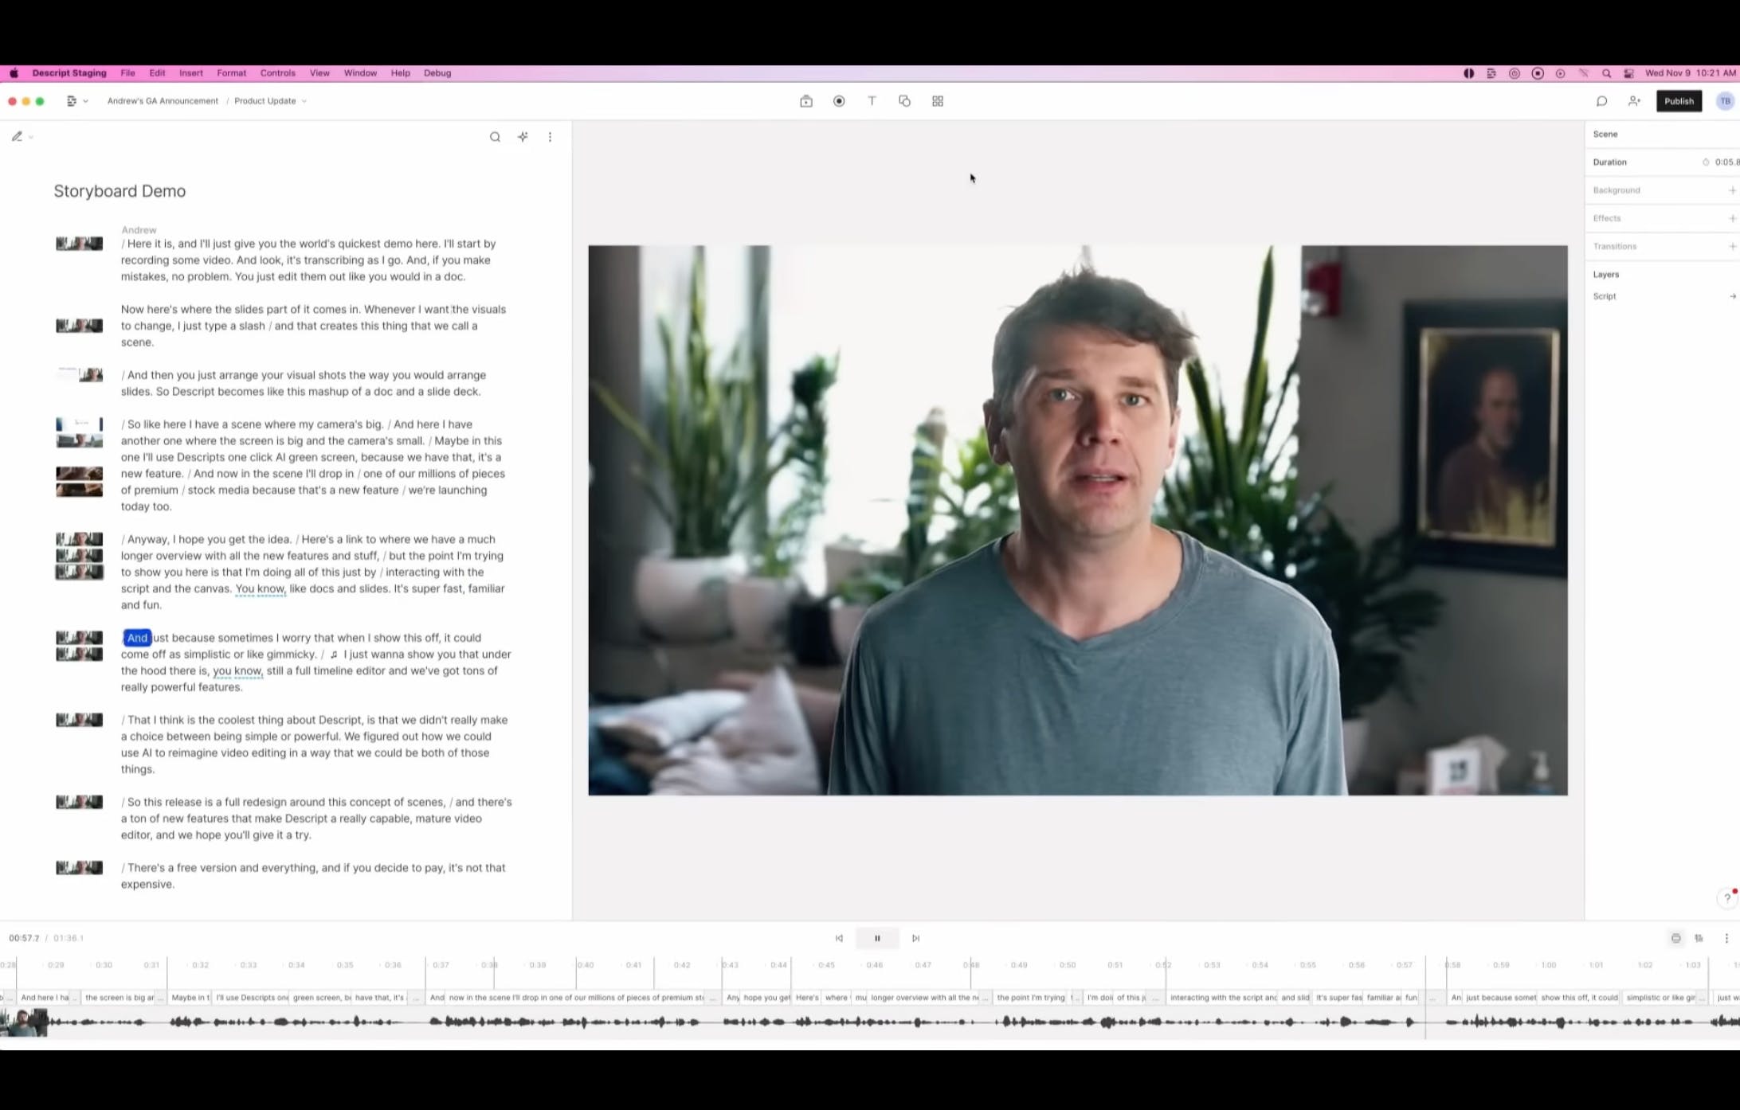Open the templates grid icon
Viewport: 1740px width, 1110px height.
tap(938, 101)
